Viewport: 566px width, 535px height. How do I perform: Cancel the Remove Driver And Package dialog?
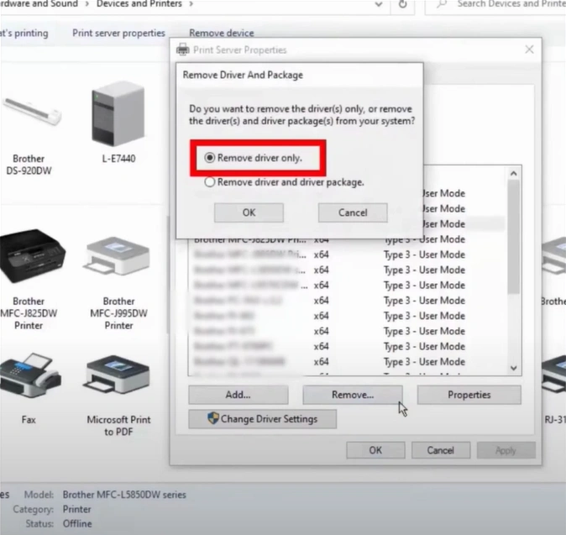[x=353, y=212]
